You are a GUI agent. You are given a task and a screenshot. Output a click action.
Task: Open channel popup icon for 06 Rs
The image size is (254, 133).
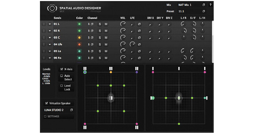pos(92,58)
